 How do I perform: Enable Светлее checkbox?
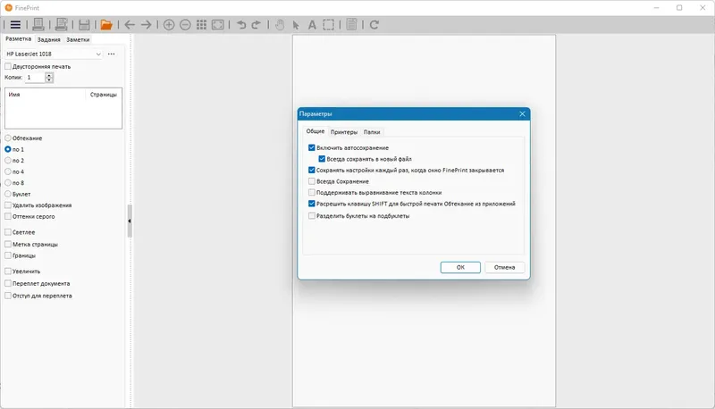pos(8,232)
